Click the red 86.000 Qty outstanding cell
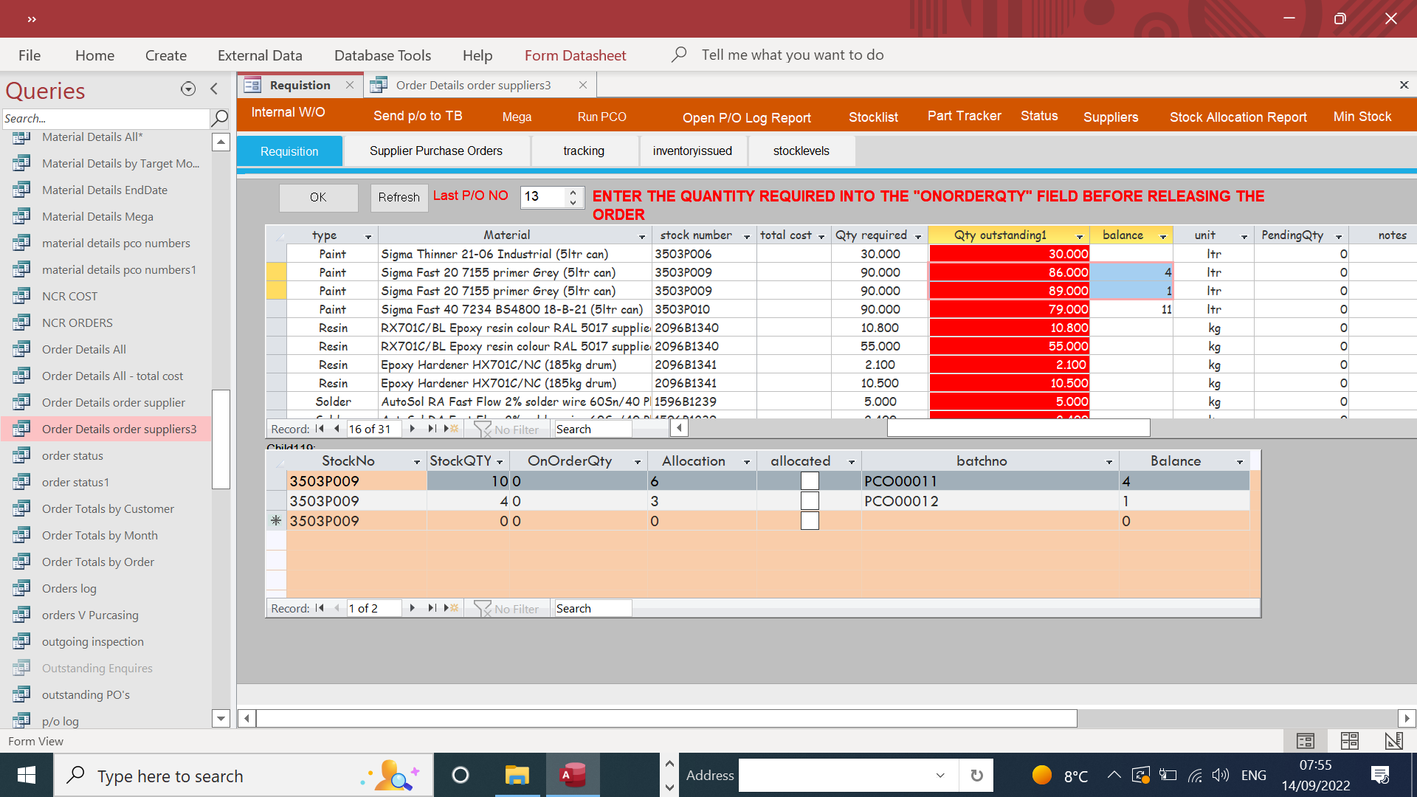1417x797 pixels. click(x=1009, y=272)
